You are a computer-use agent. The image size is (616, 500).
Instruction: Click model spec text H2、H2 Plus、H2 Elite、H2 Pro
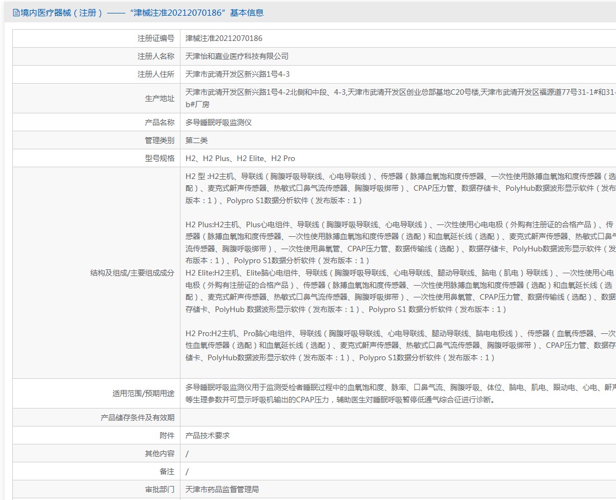[x=240, y=158]
